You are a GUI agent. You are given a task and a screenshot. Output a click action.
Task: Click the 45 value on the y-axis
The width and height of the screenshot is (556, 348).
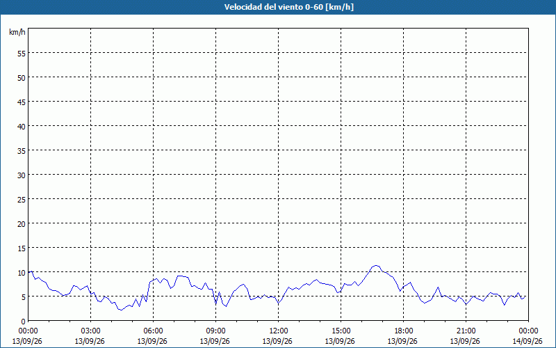22,102
